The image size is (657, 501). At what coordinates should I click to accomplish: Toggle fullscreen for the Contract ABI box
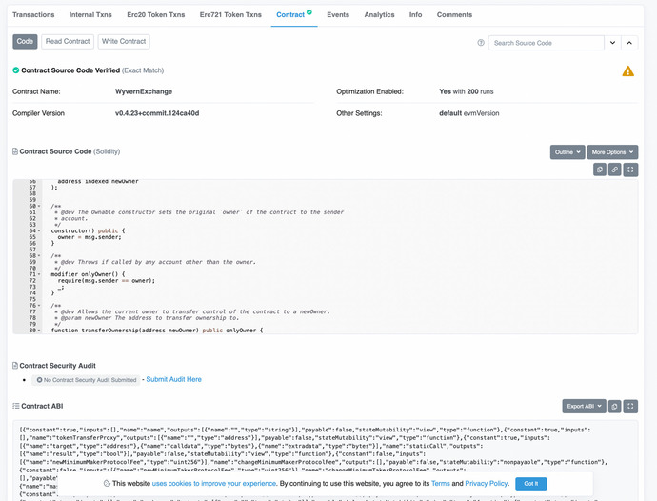point(630,406)
